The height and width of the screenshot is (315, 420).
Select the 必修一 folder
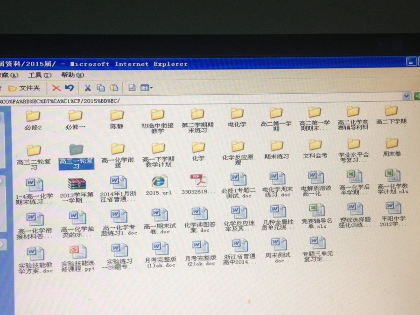pyautogui.click(x=75, y=120)
